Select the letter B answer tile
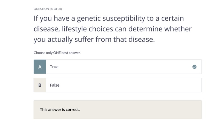 coord(40,85)
